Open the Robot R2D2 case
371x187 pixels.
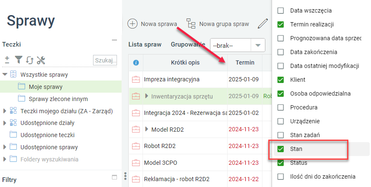(x=160, y=146)
